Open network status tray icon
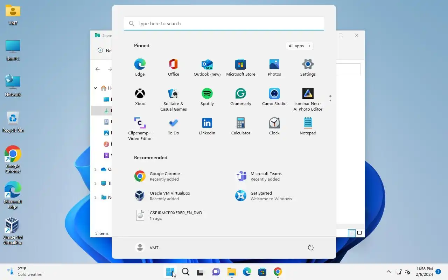The width and height of the screenshot is (448, 280). click(x=398, y=272)
